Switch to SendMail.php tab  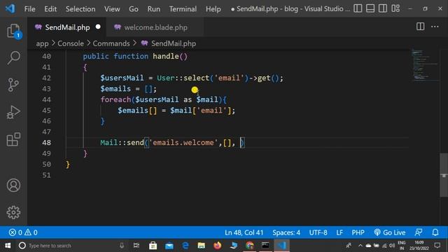click(x=67, y=27)
